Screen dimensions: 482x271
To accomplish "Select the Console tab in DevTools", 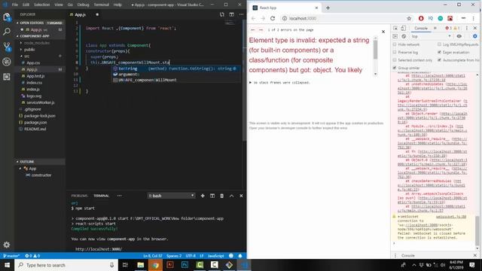I will [421, 29].
